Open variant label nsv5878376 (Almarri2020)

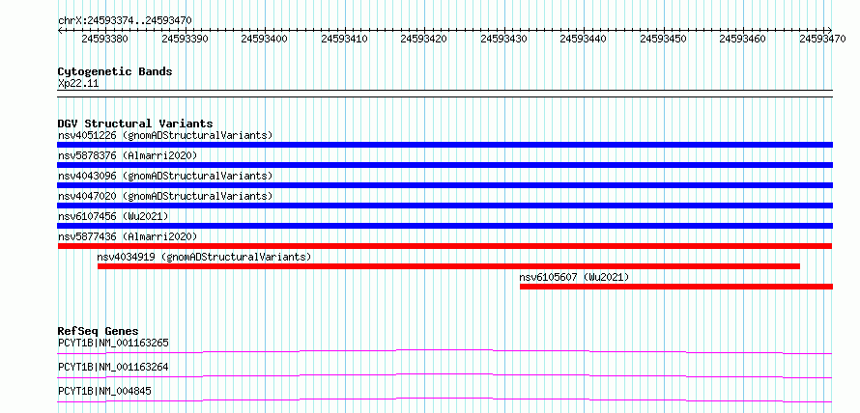point(128,155)
